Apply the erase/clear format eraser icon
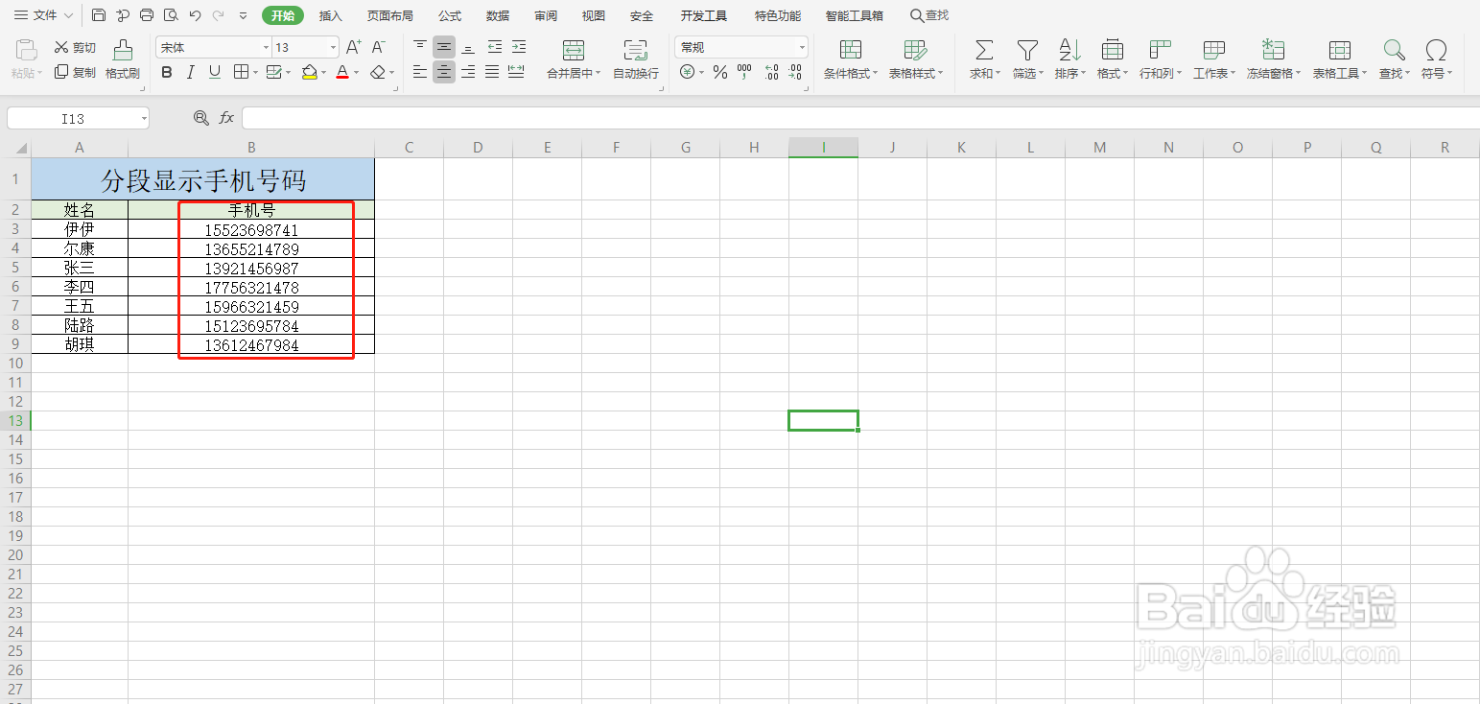 click(x=378, y=72)
